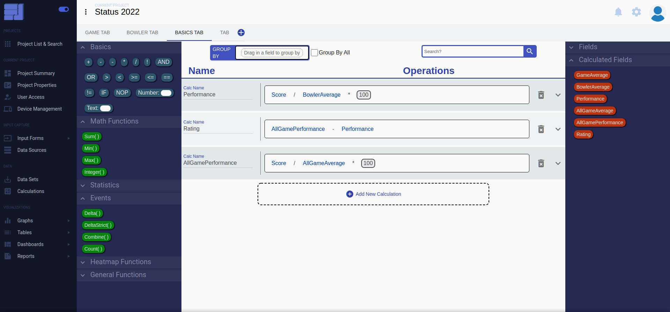The width and height of the screenshot is (670, 312).
Task: Click the GameAverage calculated field chip
Action: [x=592, y=75]
